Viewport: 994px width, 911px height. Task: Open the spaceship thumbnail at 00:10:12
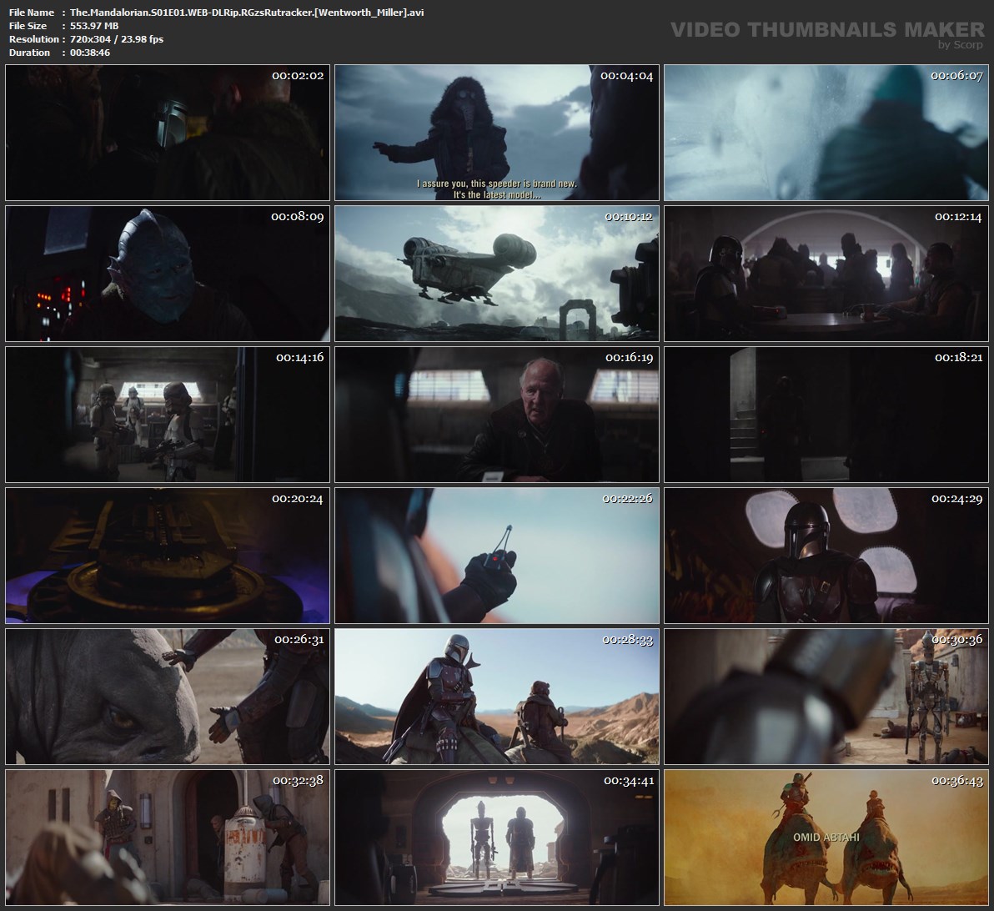click(x=497, y=274)
